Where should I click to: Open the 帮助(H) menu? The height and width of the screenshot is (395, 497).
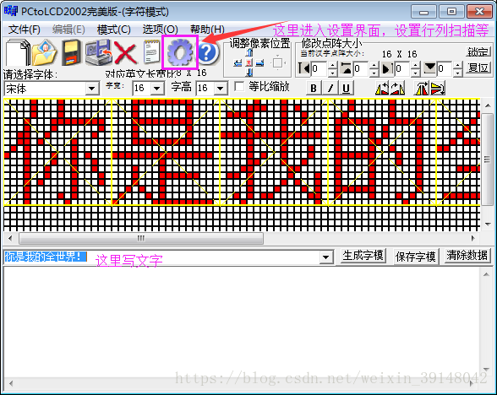pyautogui.click(x=207, y=30)
